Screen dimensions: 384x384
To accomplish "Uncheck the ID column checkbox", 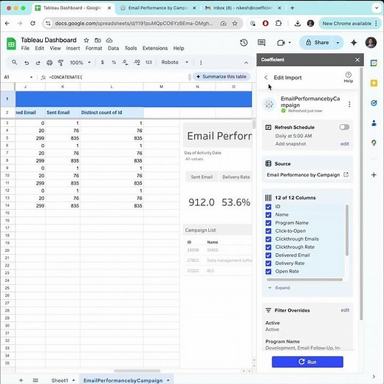I will [x=268, y=207].
